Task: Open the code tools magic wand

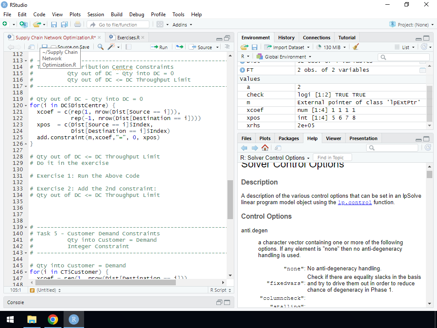Action: point(111,47)
